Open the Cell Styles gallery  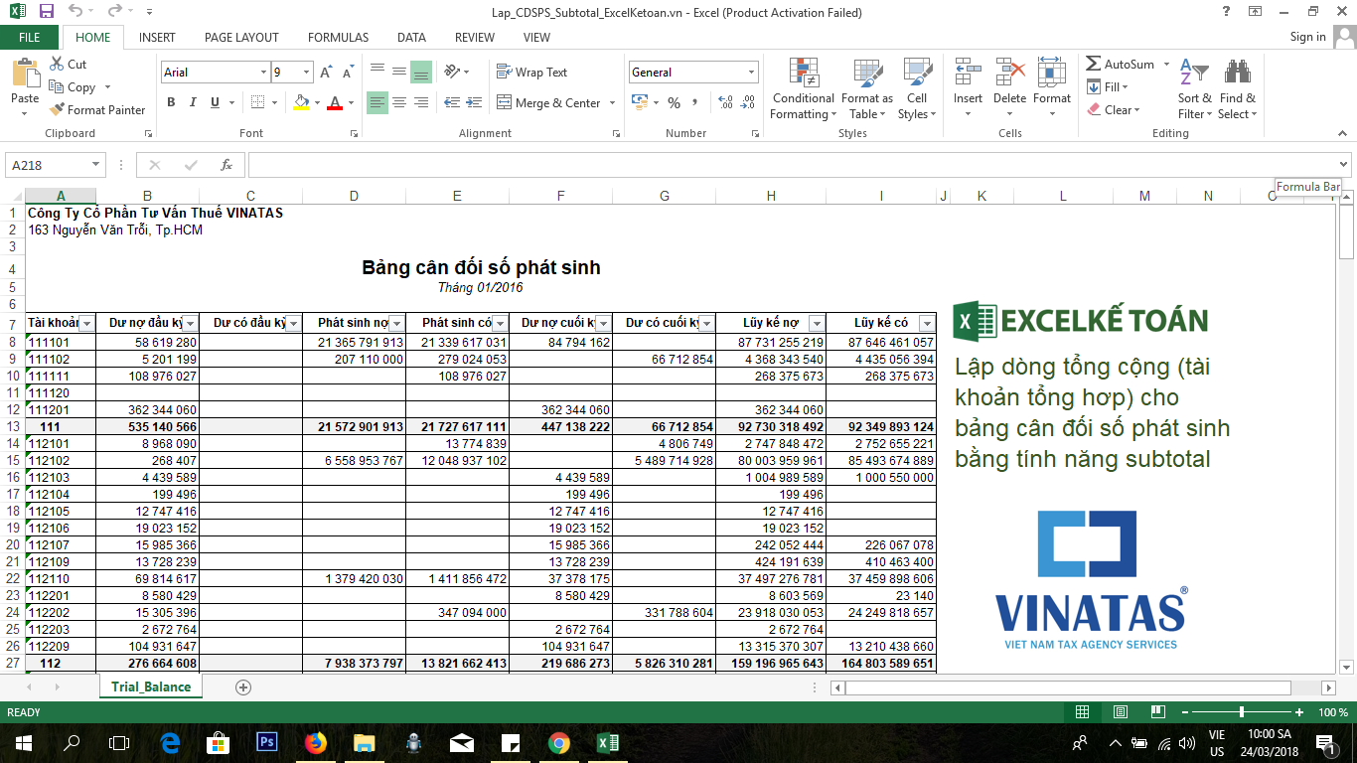(x=916, y=89)
